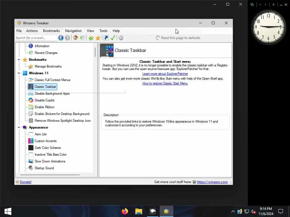Add bookmark using the star with green plus
Screen dimensions: 290x217
[91, 38]
